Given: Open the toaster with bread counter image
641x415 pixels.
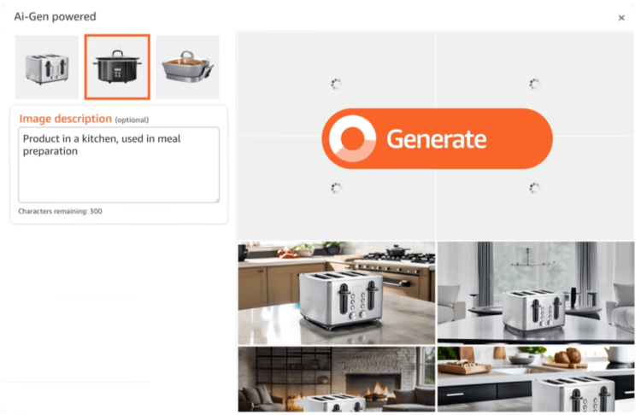Looking at the screenshot, I should pyautogui.click(x=536, y=379).
